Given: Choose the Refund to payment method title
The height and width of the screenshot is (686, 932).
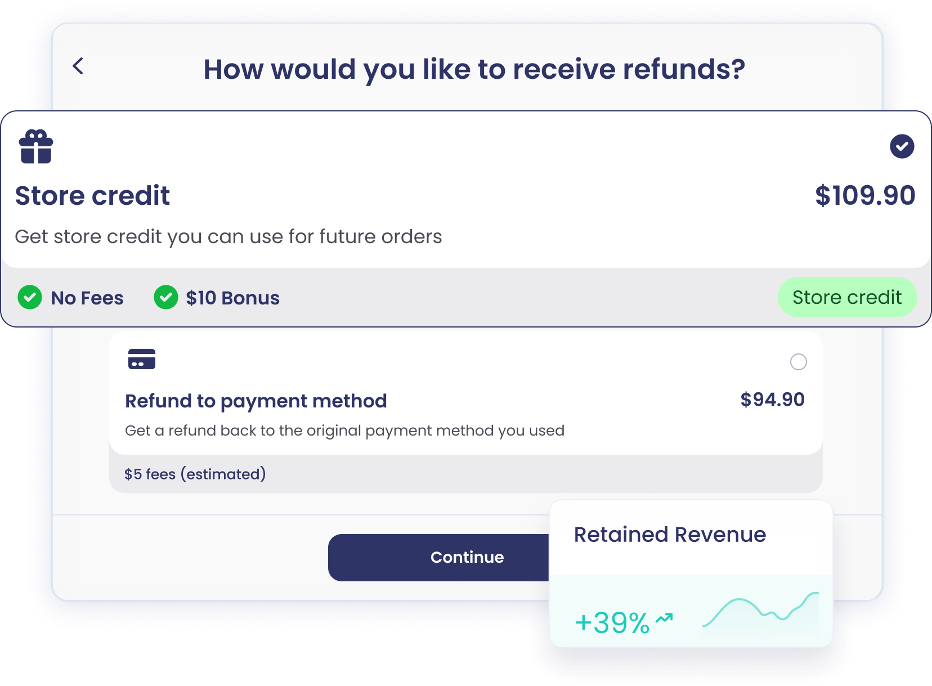Looking at the screenshot, I should click(x=256, y=401).
